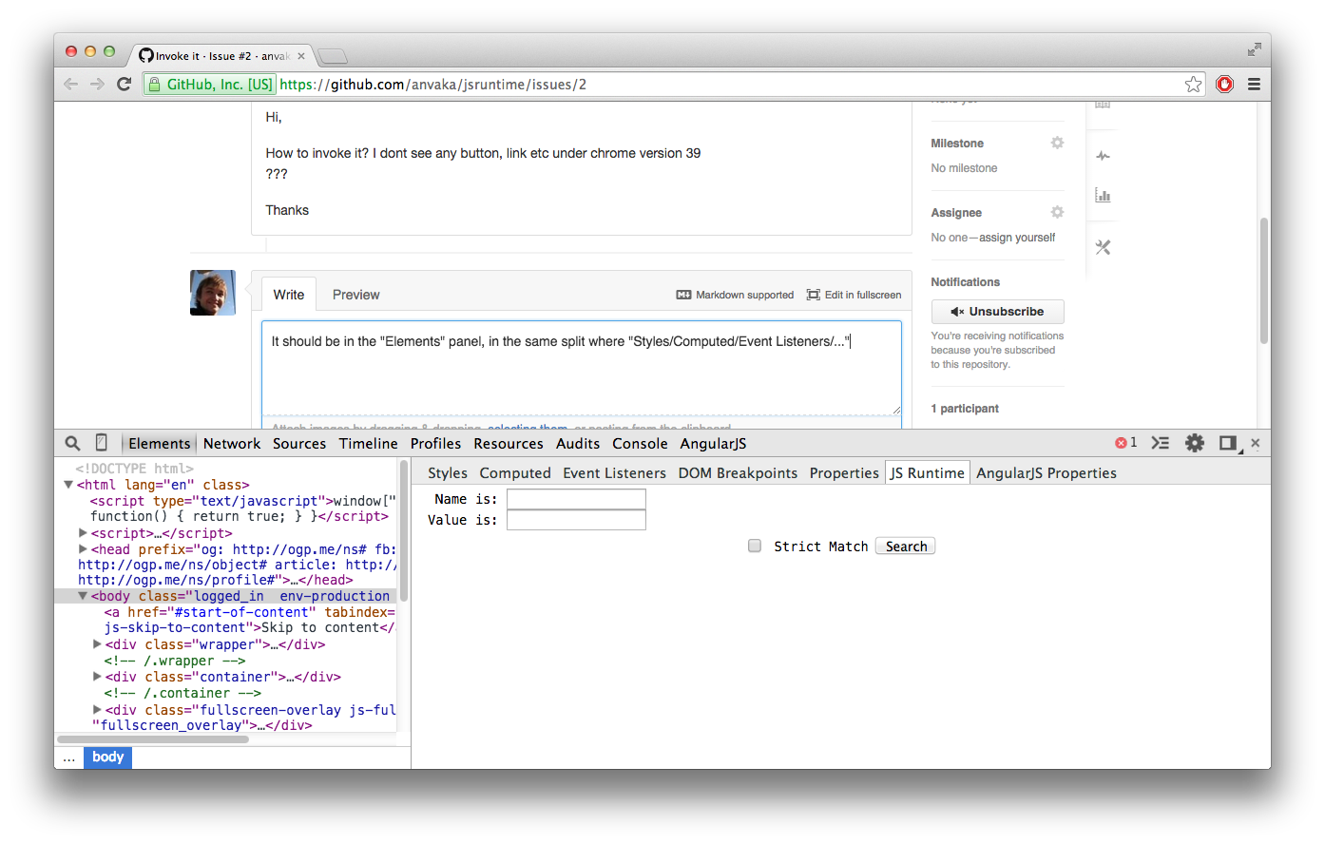Open the Chrome hamburger menu
This screenshot has height=844, width=1325.
pos(1254,85)
